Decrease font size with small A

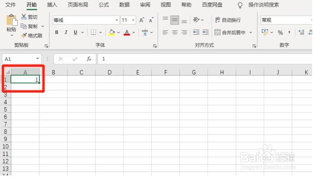point(151,20)
